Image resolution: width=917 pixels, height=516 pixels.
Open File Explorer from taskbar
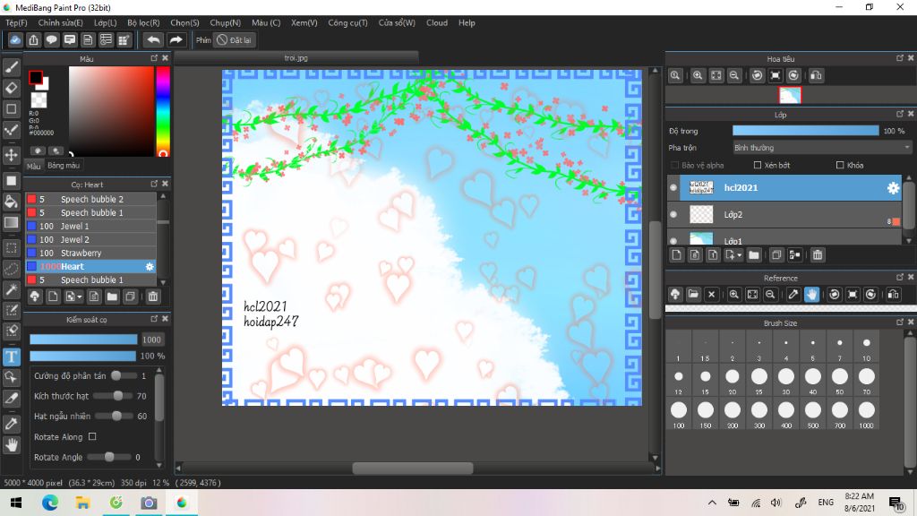tap(82, 503)
